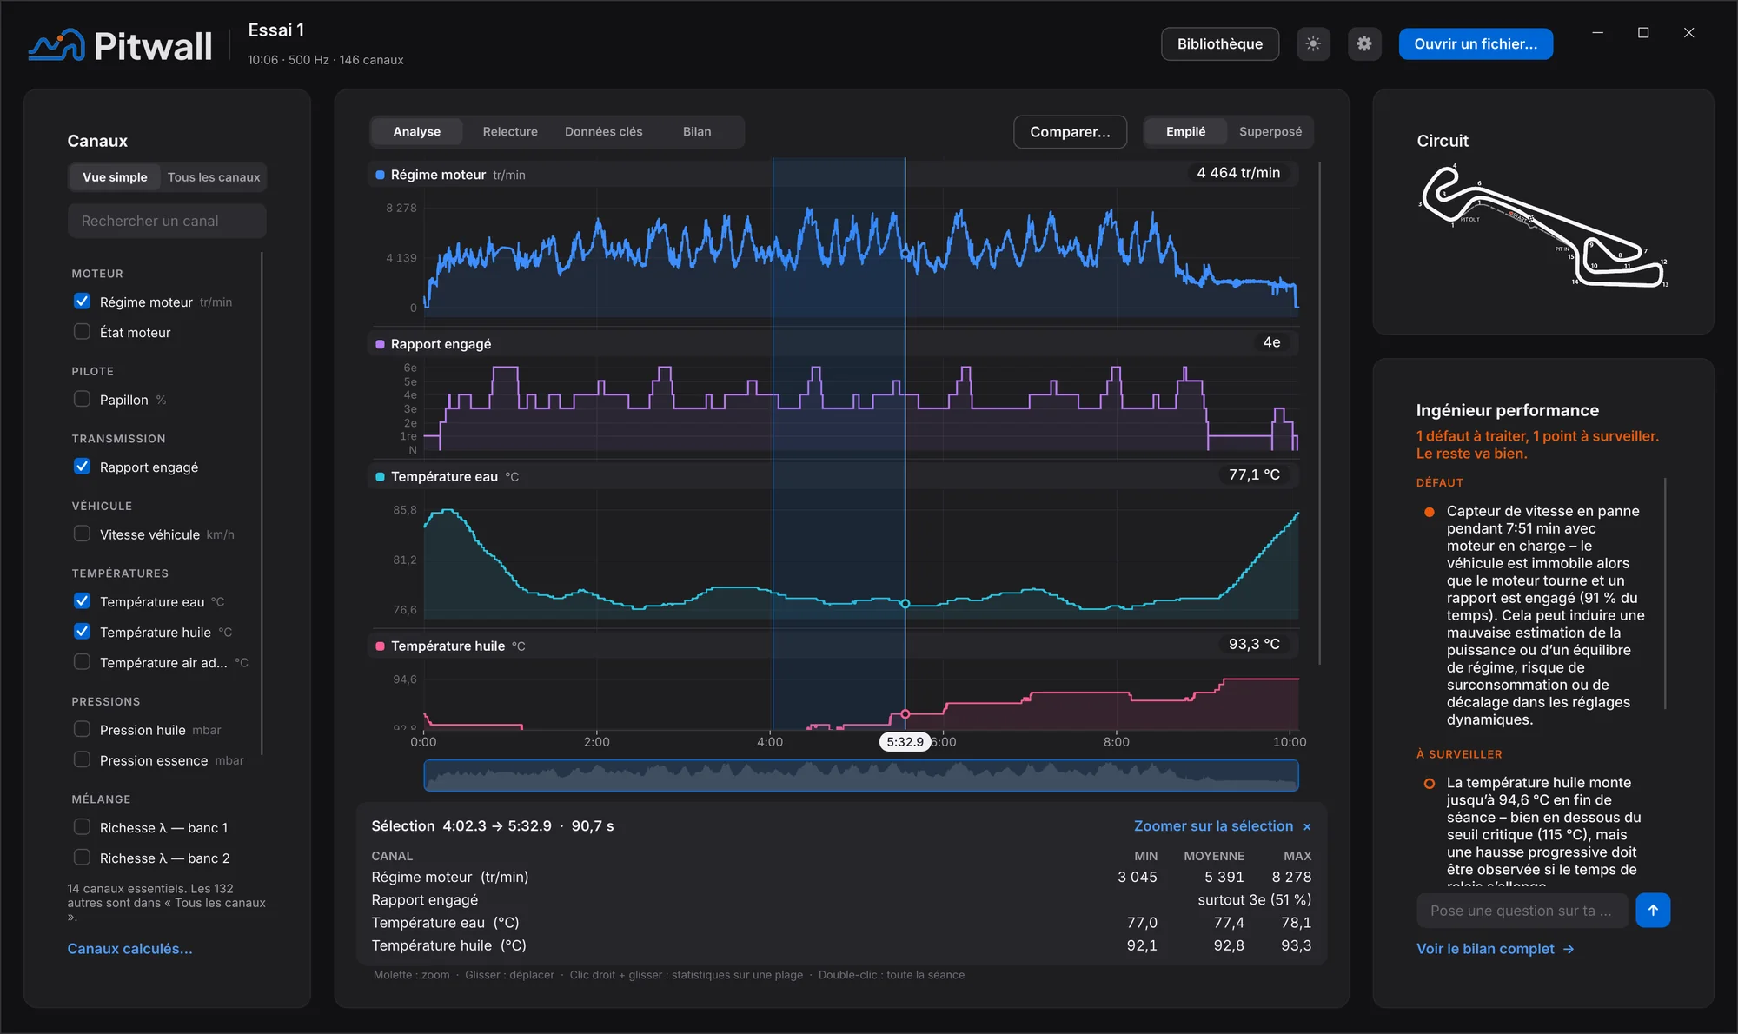Enable the Papillon channel checkbox
Viewport: 1738px width, 1034px height.
click(x=82, y=399)
